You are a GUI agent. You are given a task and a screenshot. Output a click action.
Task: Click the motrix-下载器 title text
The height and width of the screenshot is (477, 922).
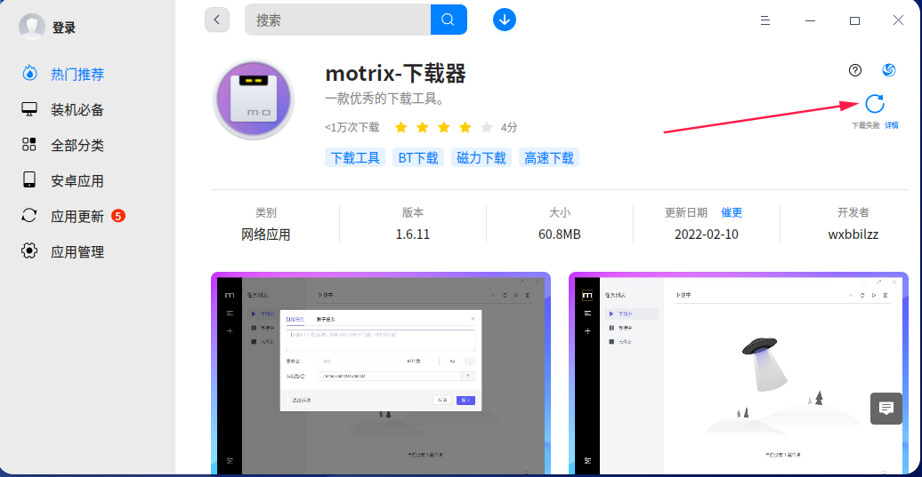click(x=396, y=74)
